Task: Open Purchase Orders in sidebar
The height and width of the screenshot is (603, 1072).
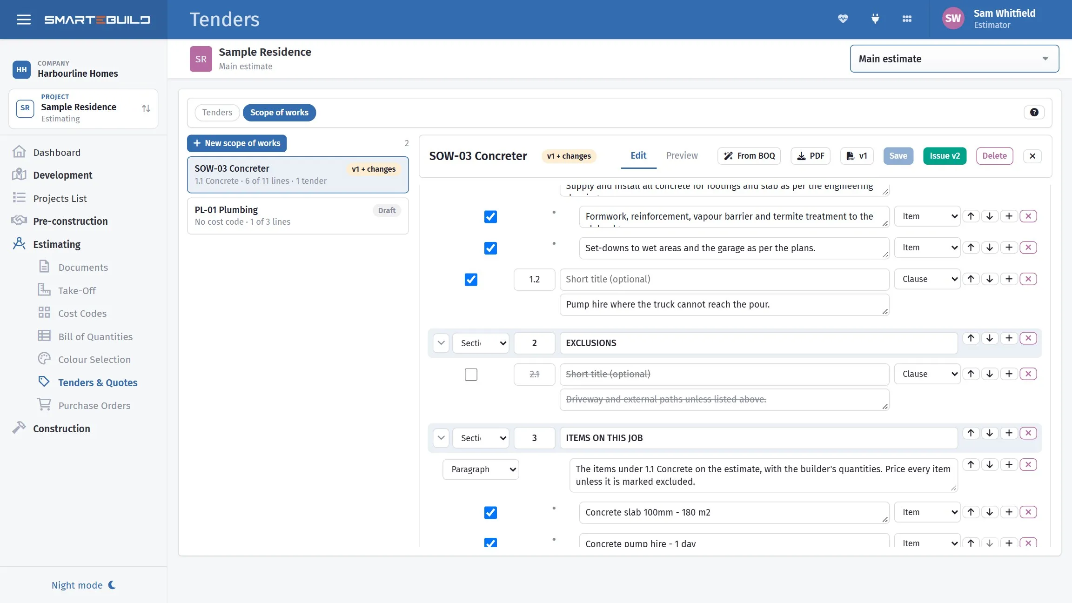Action: pyautogui.click(x=94, y=406)
